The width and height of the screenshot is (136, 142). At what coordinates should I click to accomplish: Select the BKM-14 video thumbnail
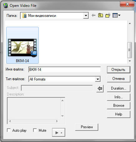22,45
